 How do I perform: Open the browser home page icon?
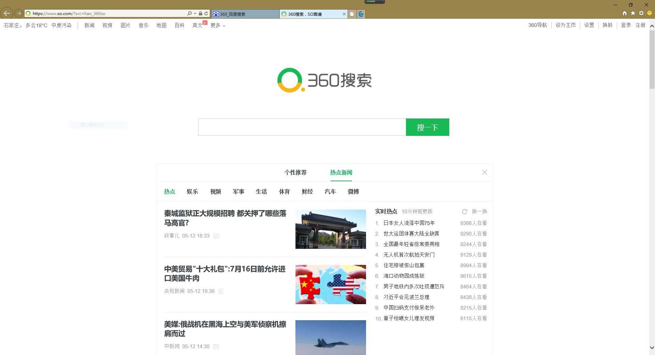click(625, 13)
